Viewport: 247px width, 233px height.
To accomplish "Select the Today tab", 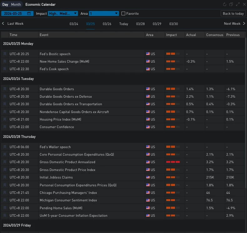I will coord(124,24).
